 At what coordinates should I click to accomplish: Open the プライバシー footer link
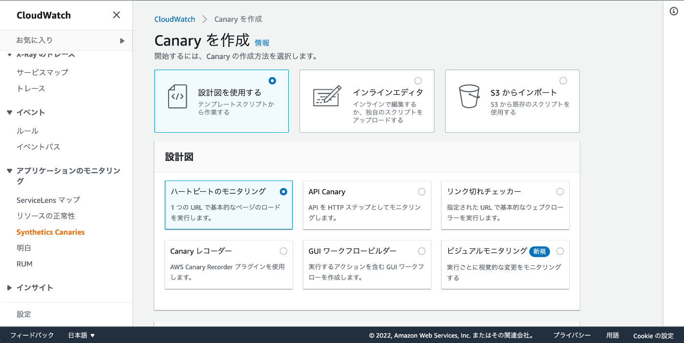572,335
